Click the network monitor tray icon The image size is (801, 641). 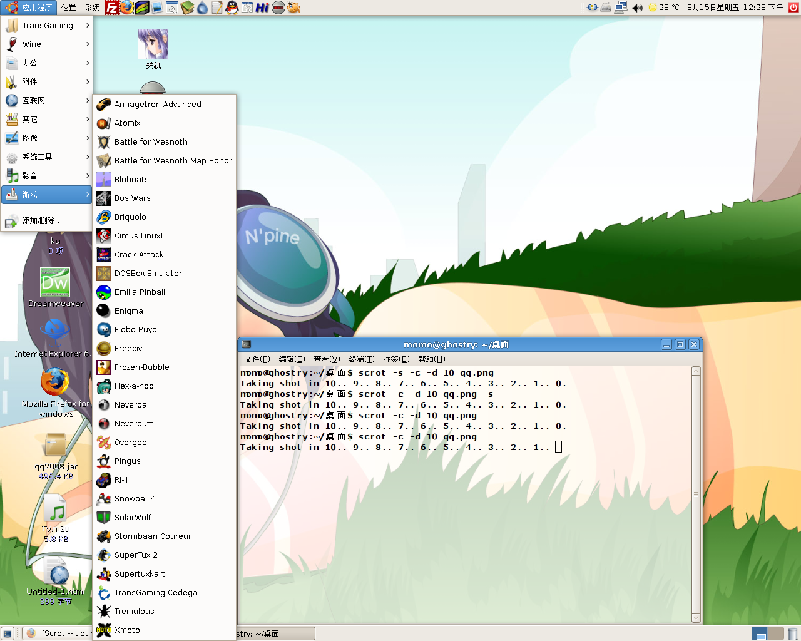point(621,8)
